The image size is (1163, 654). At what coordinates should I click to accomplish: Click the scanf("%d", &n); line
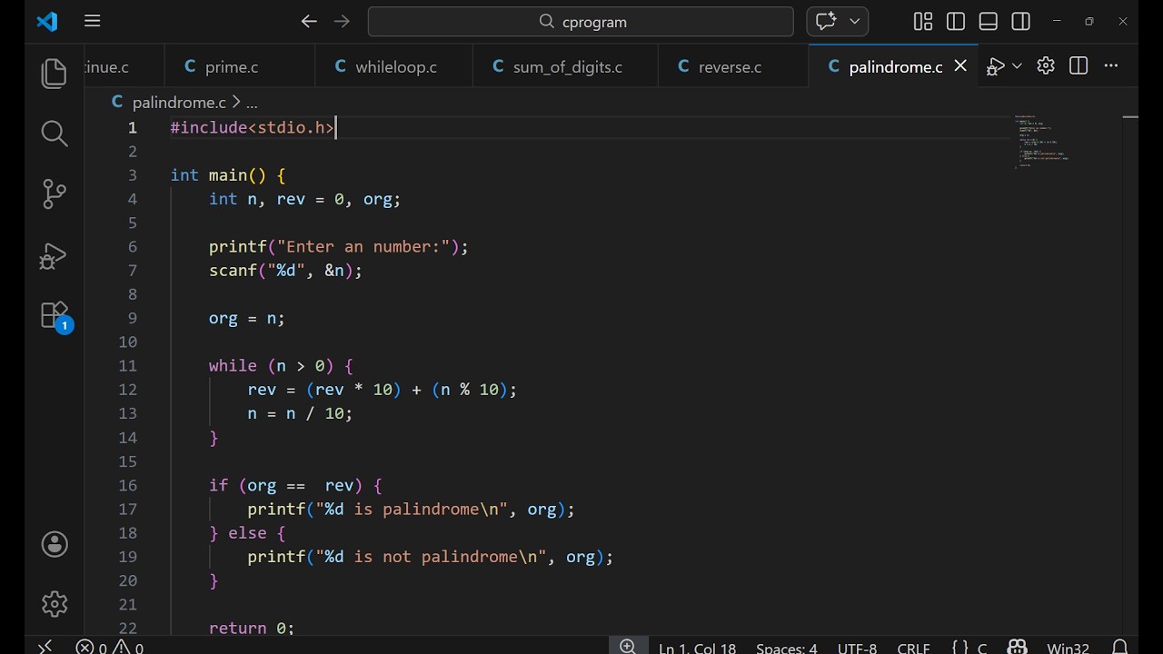tap(285, 271)
